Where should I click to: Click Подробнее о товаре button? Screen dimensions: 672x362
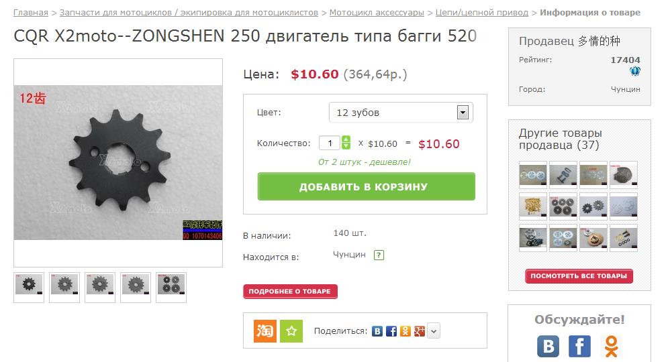[x=290, y=292]
